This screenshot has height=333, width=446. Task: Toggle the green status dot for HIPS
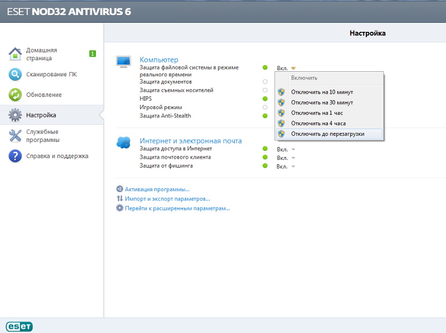click(265, 99)
